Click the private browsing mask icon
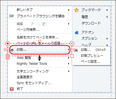Screen dimensions: 116x99 click(12, 16)
